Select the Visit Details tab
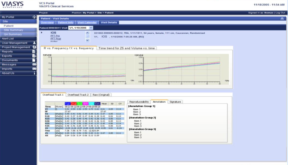The image size is (288, 165). pos(109,23)
